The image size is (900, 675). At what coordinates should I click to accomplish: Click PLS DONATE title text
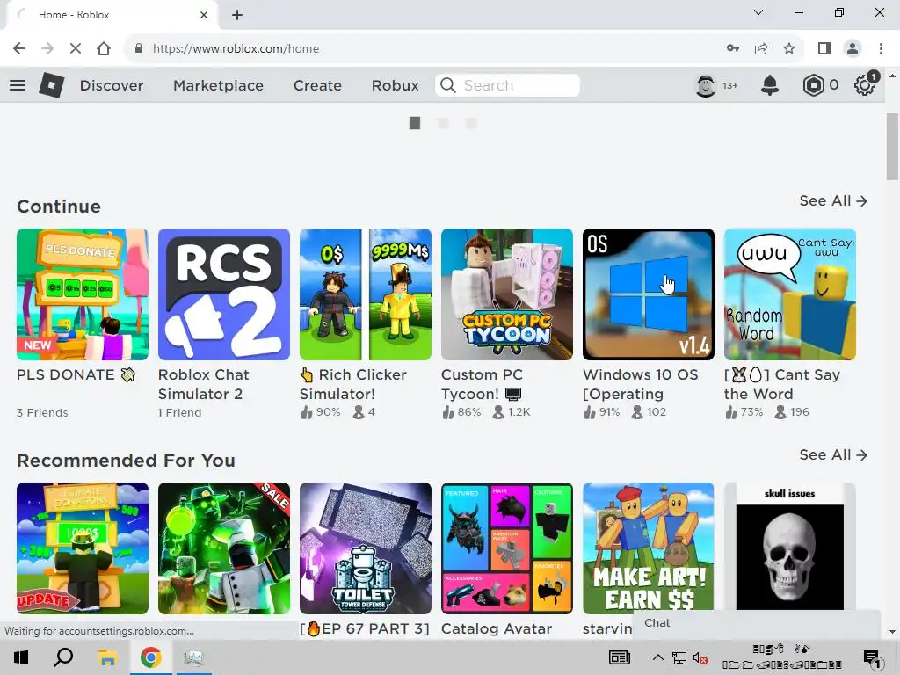(76, 374)
